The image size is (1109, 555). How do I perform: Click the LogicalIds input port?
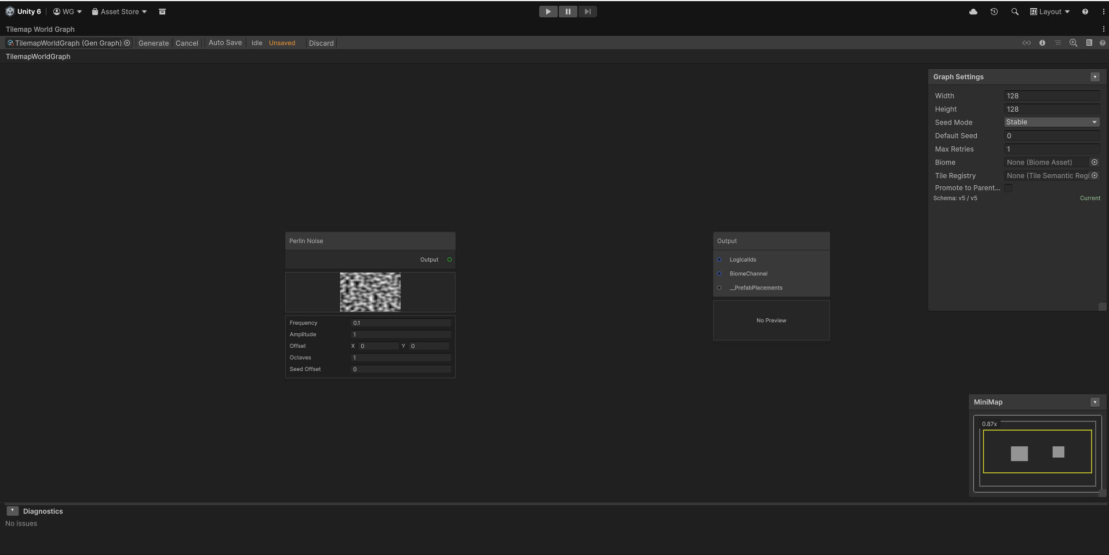[x=719, y=259]
